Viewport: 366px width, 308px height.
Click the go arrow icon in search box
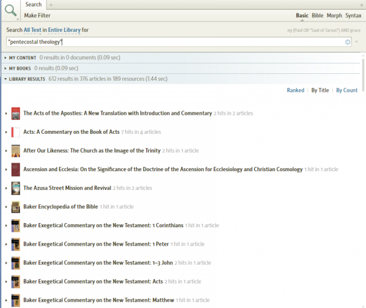(348, 42)
